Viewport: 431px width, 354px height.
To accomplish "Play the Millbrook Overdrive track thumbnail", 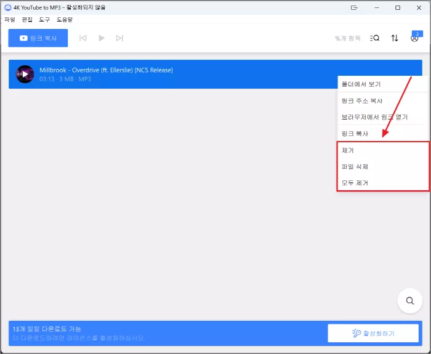I will [x=25, y=74].
